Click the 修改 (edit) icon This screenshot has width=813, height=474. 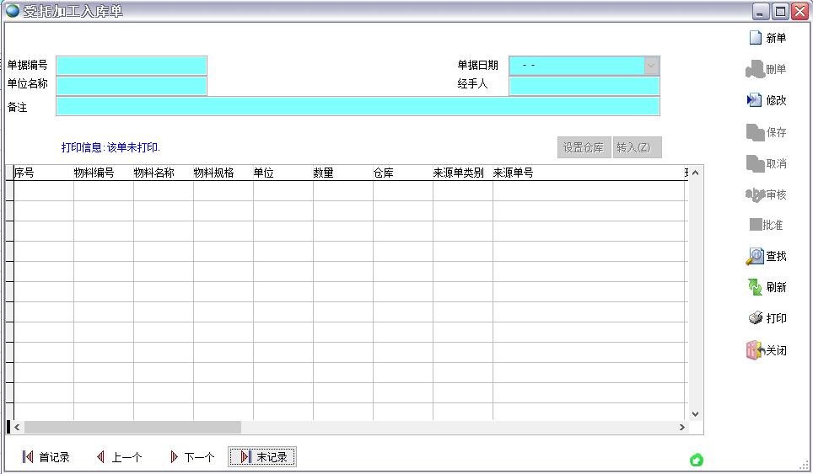click(x=755, y=100)
